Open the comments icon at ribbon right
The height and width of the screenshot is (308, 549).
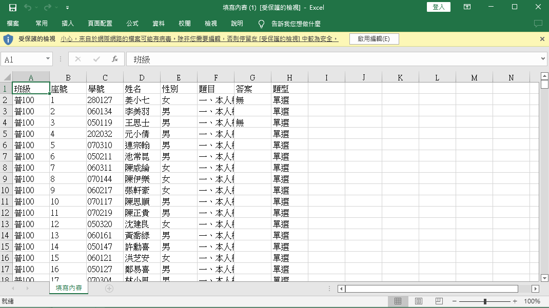pyautogui.click(x=538, y=24)
